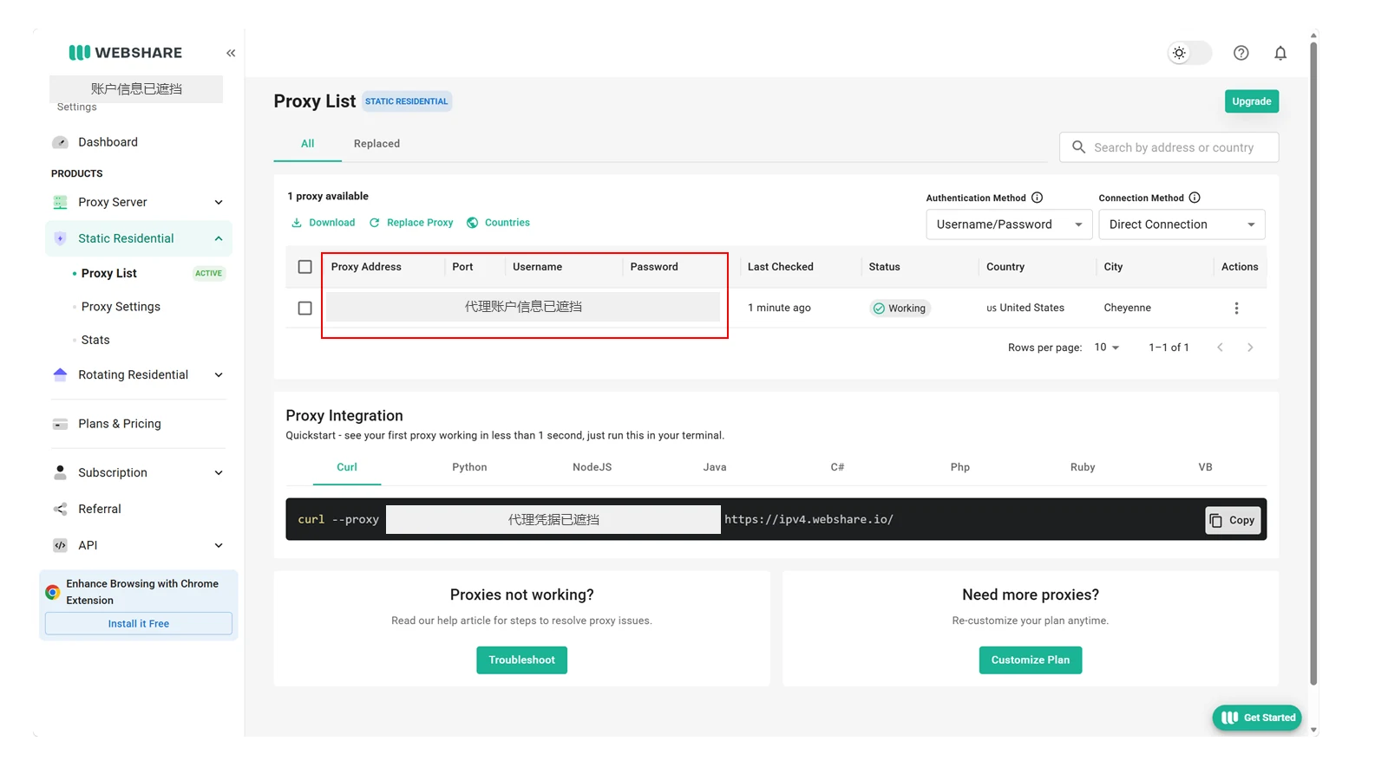The width and height of the screenshot is (1388, 780).
Task: Click the search magnifier icon
Action: [x=1078, y=147]
